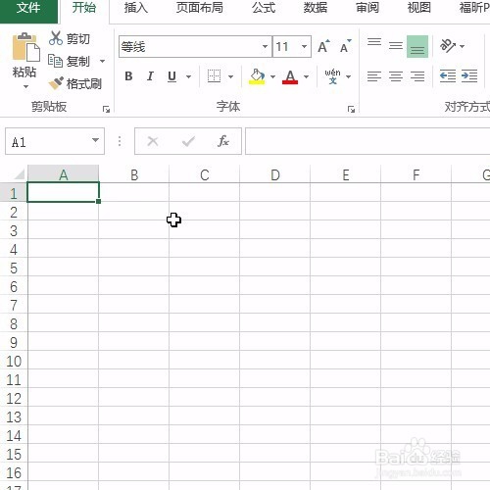The image size is (490, 490).
Task: Apply cell borders icon
Action: pyautogui.click(x=214, y=76)
